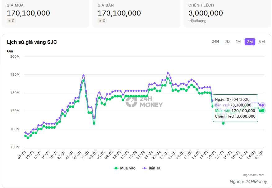This screenshot has height=188, width=272.
Task: Click the Giá mua 170,100,000 value
Action: (28, 13)
